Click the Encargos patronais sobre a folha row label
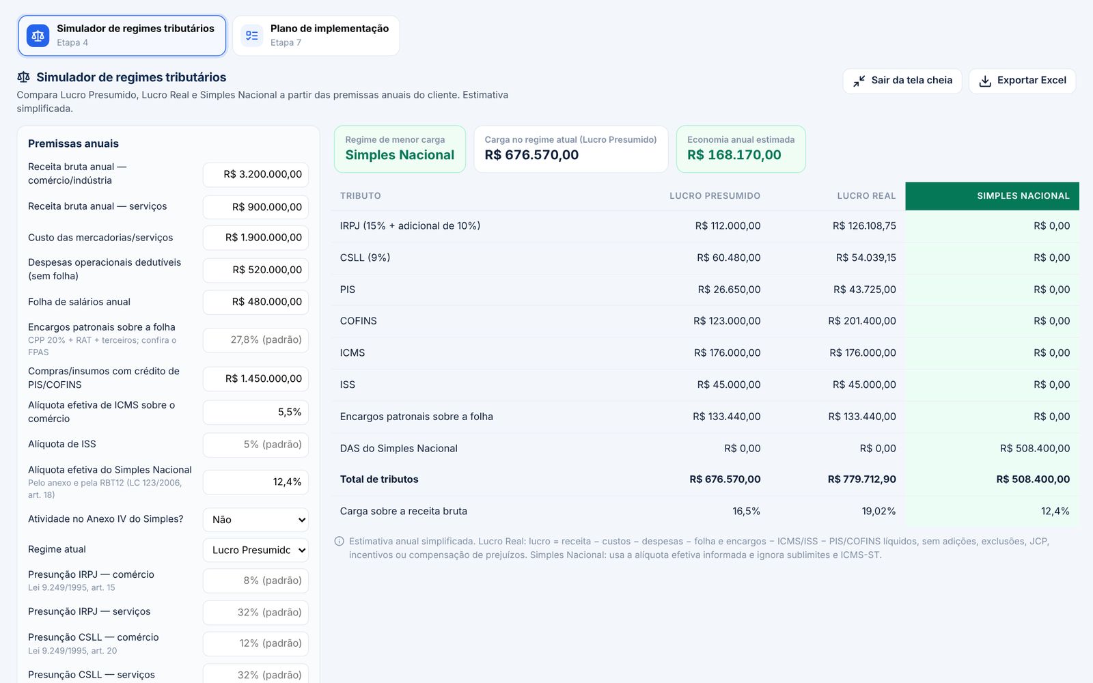The width and height of the screenshot is (1093, 683). [417, 417]
